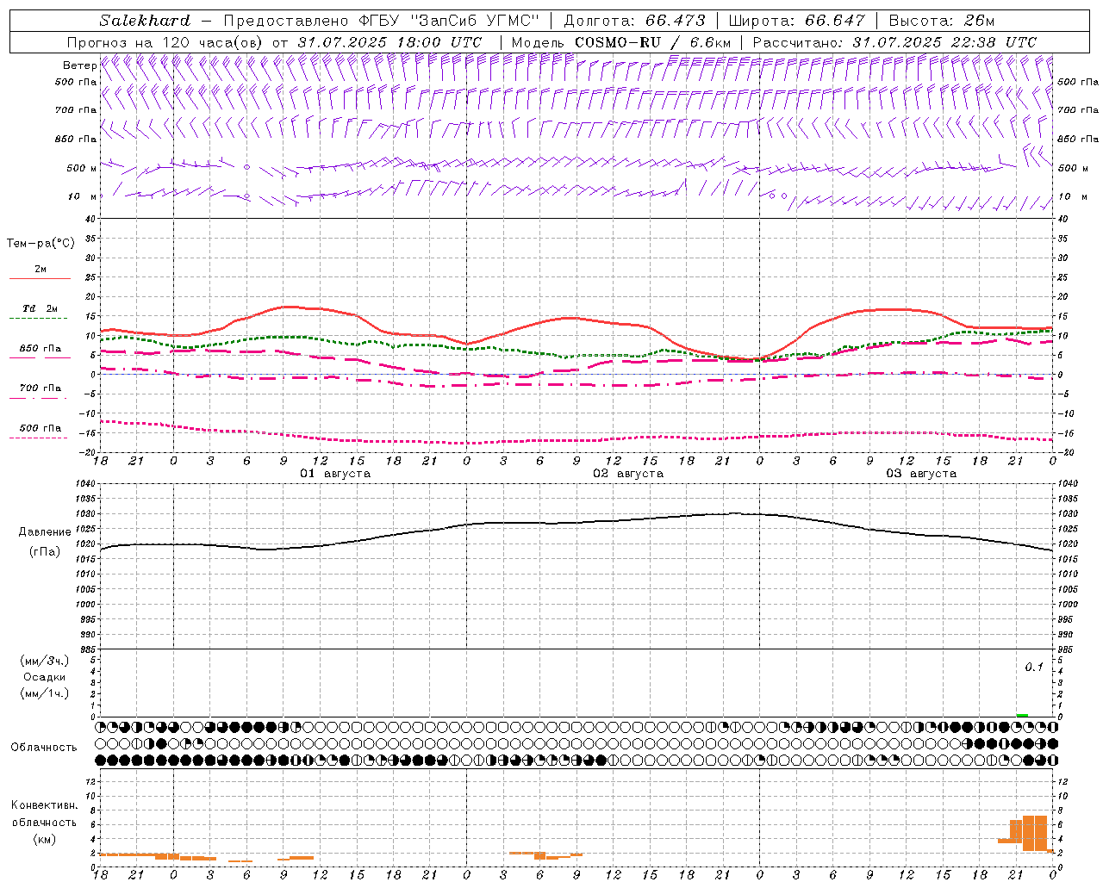Viewport: 1103px width, 882px height.
Task: Select the 'Модель COSMO-RU / 6.6км' text
Action: (621, 42)
